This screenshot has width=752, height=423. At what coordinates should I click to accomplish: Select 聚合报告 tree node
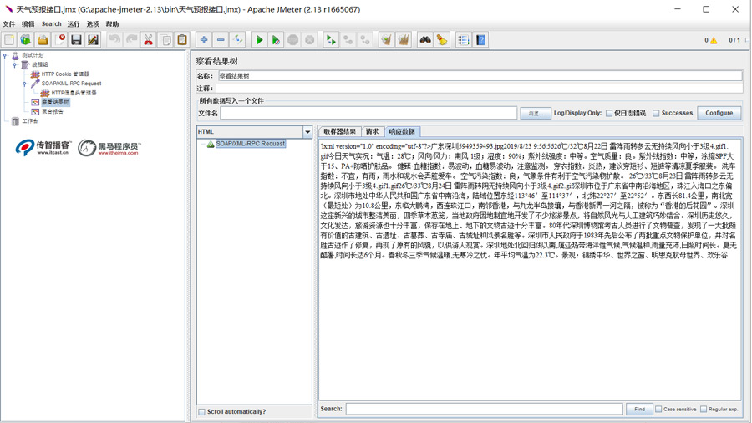[53, 112]
